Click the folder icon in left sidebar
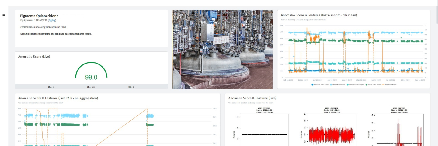438x146 pixels. [4, 15]
